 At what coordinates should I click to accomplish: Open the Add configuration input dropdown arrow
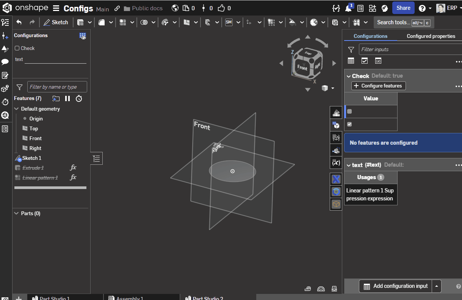tap(437, 286)
